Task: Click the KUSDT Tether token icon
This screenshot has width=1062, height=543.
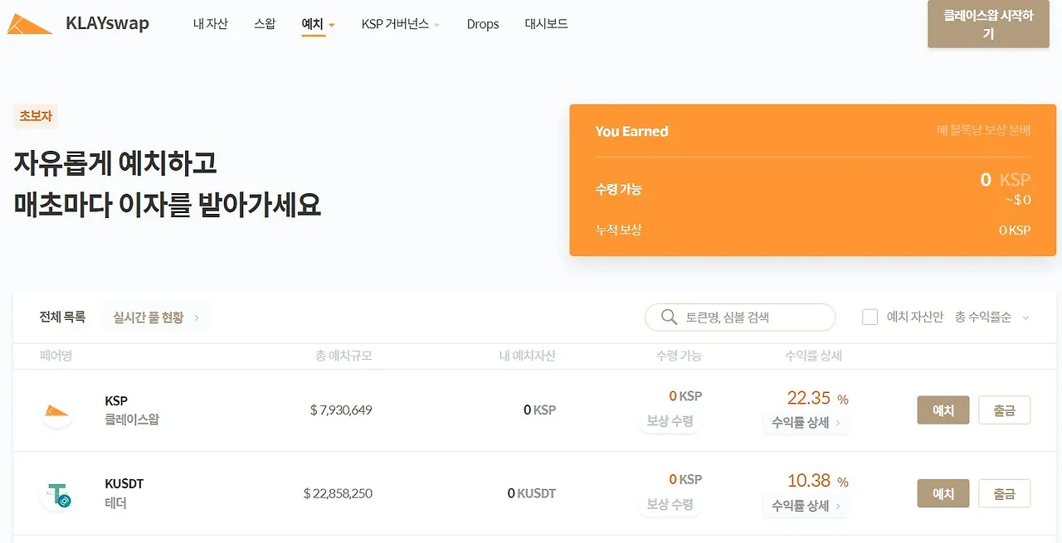Action: tap(57, 495)
